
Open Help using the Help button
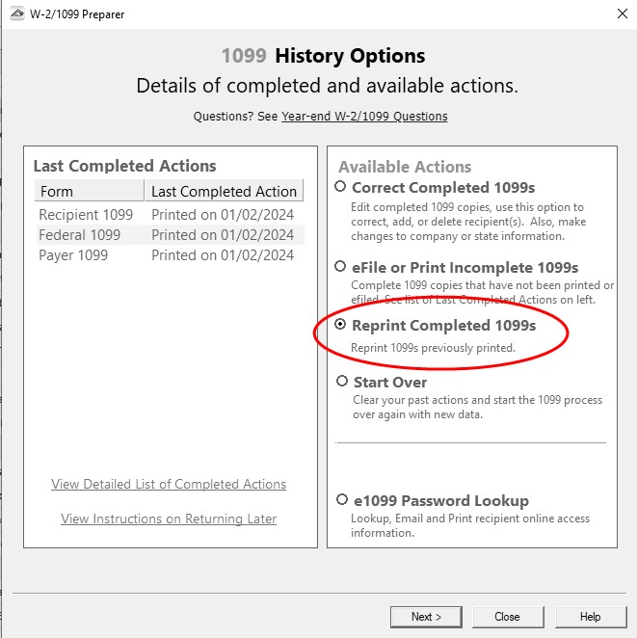[590, 617]
